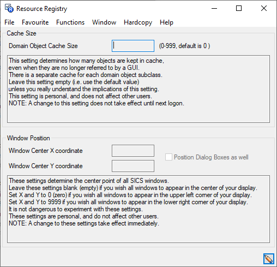Open the Favourite menu
Screen dimensions: 277x267
(x=35, y=22)
